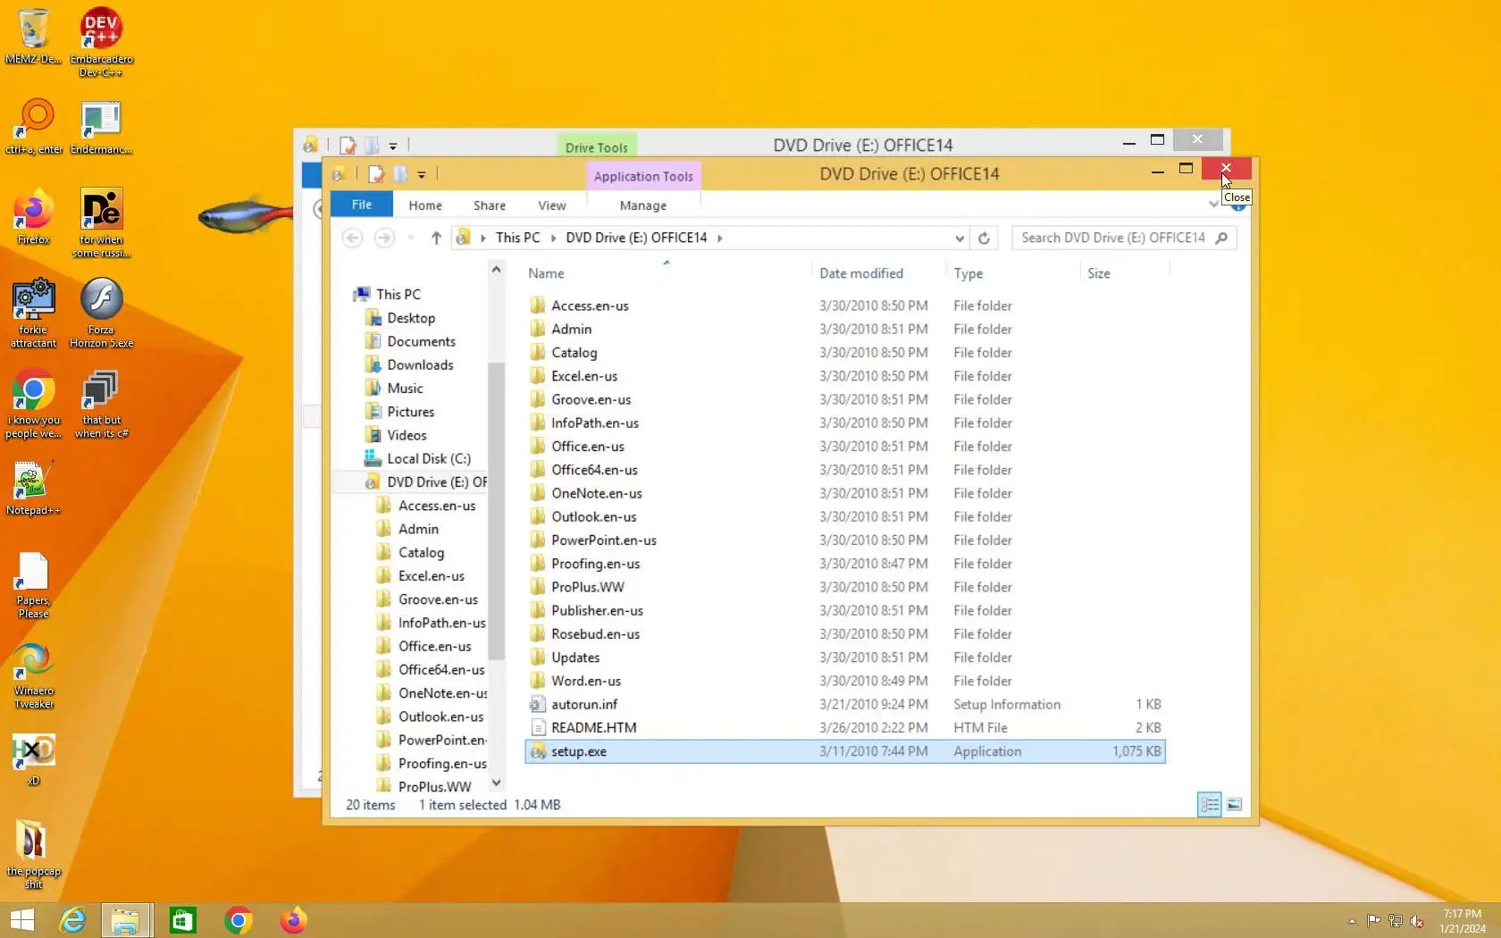Sort files by the Type column header
This screenshot has height=938, width=1501.
1013,273
